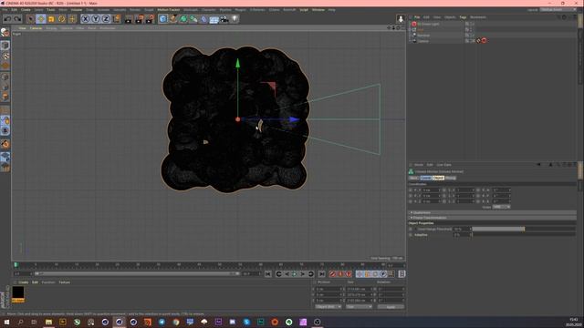584x328 pixels.
Task: Select the black material swatch
Action: [18, 292]
